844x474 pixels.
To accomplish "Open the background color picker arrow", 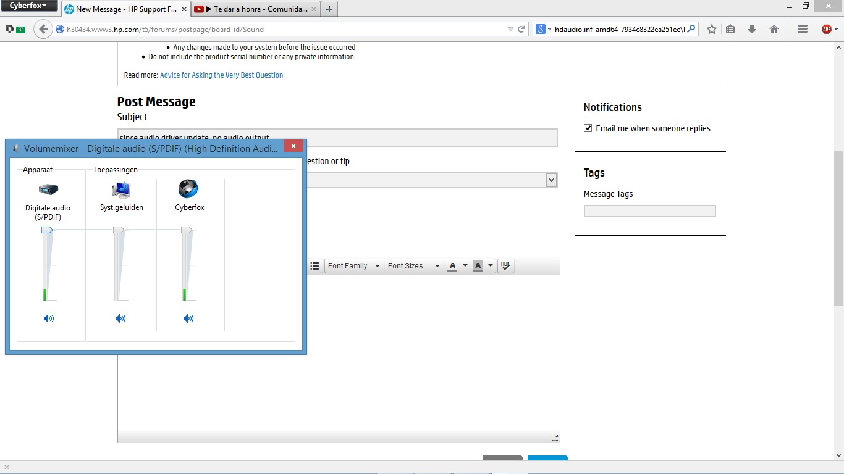I will coord(491,266).
